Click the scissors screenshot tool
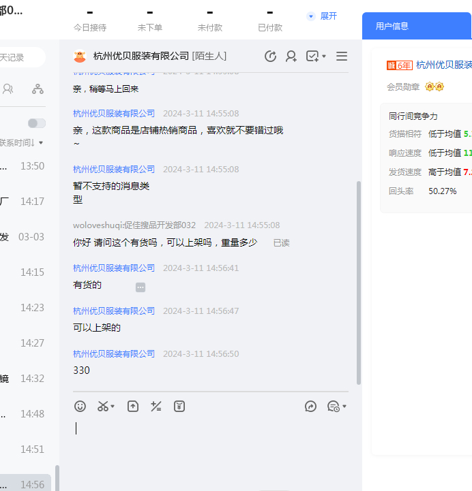This screenshot has height=491, width=472. pyautogui.click(x=102, y=407)
